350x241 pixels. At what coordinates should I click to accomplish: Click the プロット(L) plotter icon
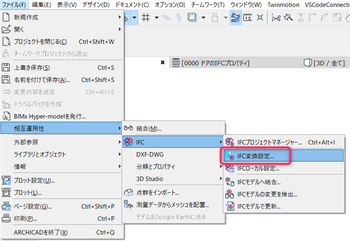click(x=6, y=192)
